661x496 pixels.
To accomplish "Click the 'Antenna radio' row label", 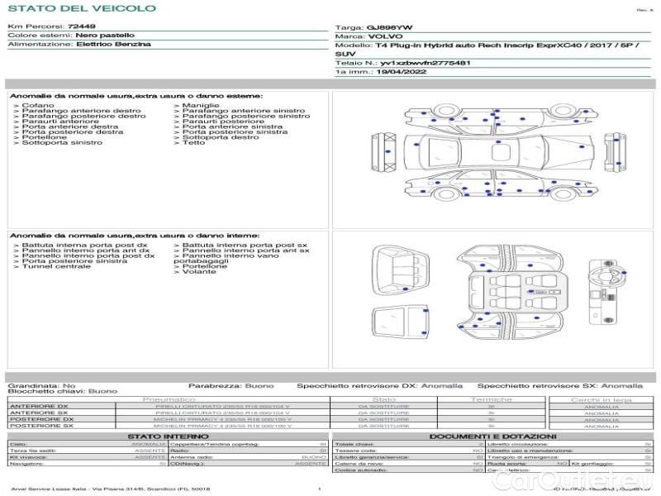I will coord(192,457).
